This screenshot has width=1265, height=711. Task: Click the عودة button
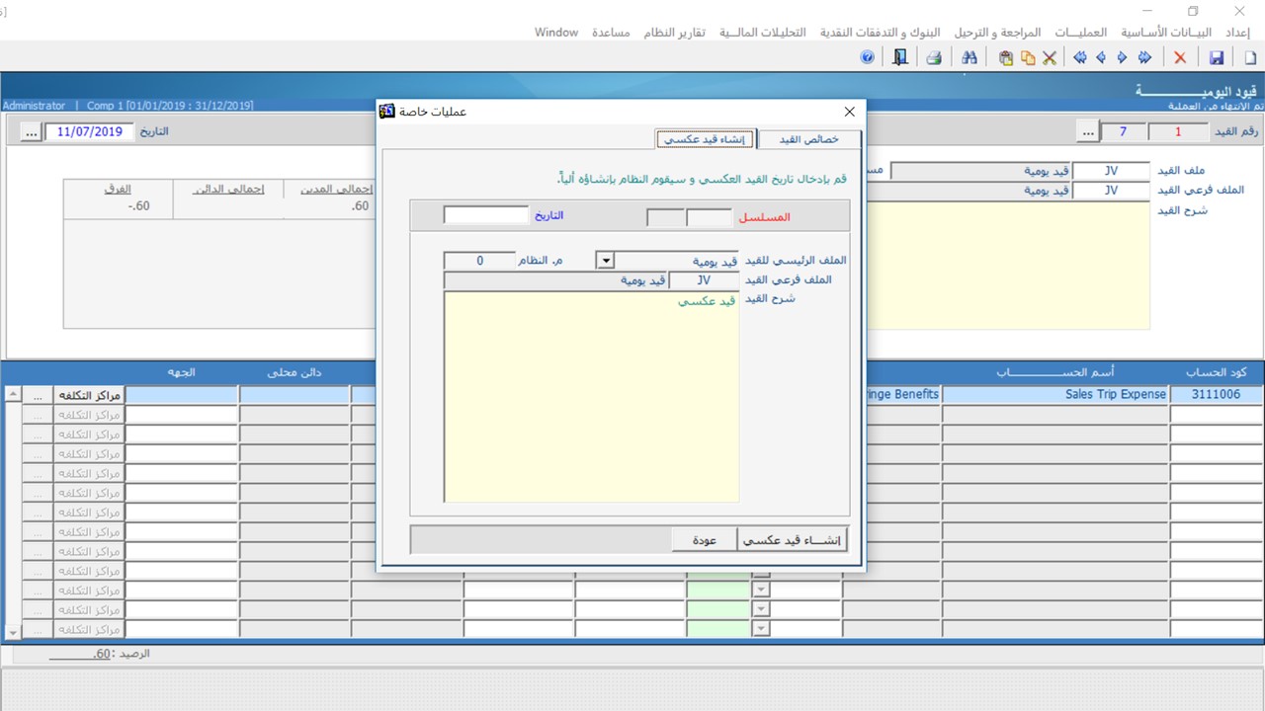(704, 540)
